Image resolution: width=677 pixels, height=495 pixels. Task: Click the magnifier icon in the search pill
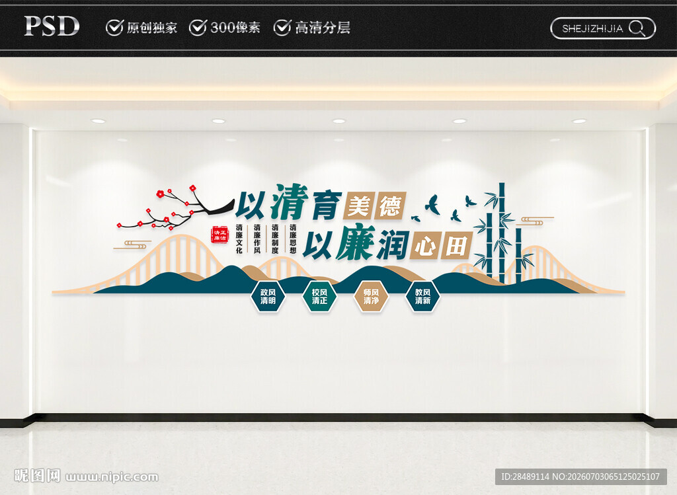click(637, 28)
